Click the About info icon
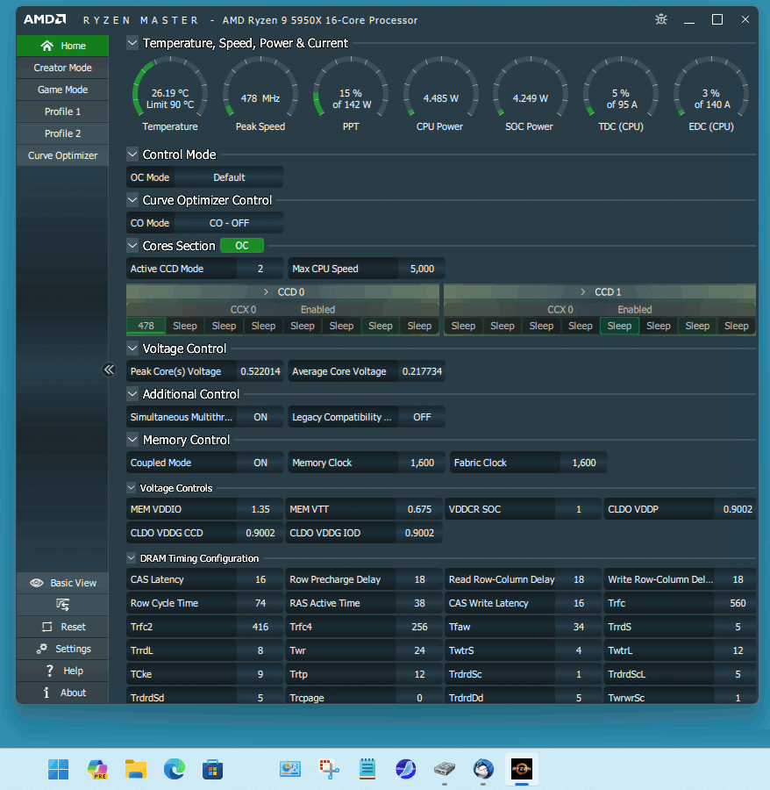Viewport: 770px width, 790px height. [46, 693]
